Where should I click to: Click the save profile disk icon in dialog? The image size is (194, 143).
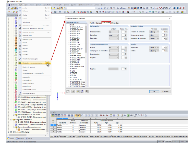click(x=82, y=91)
